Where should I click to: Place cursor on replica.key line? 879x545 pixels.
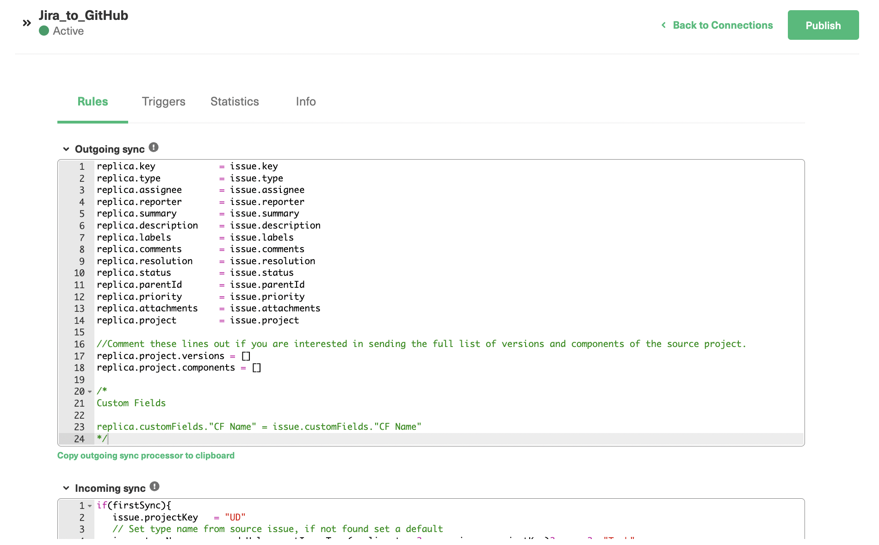click(x=187, y=166)
